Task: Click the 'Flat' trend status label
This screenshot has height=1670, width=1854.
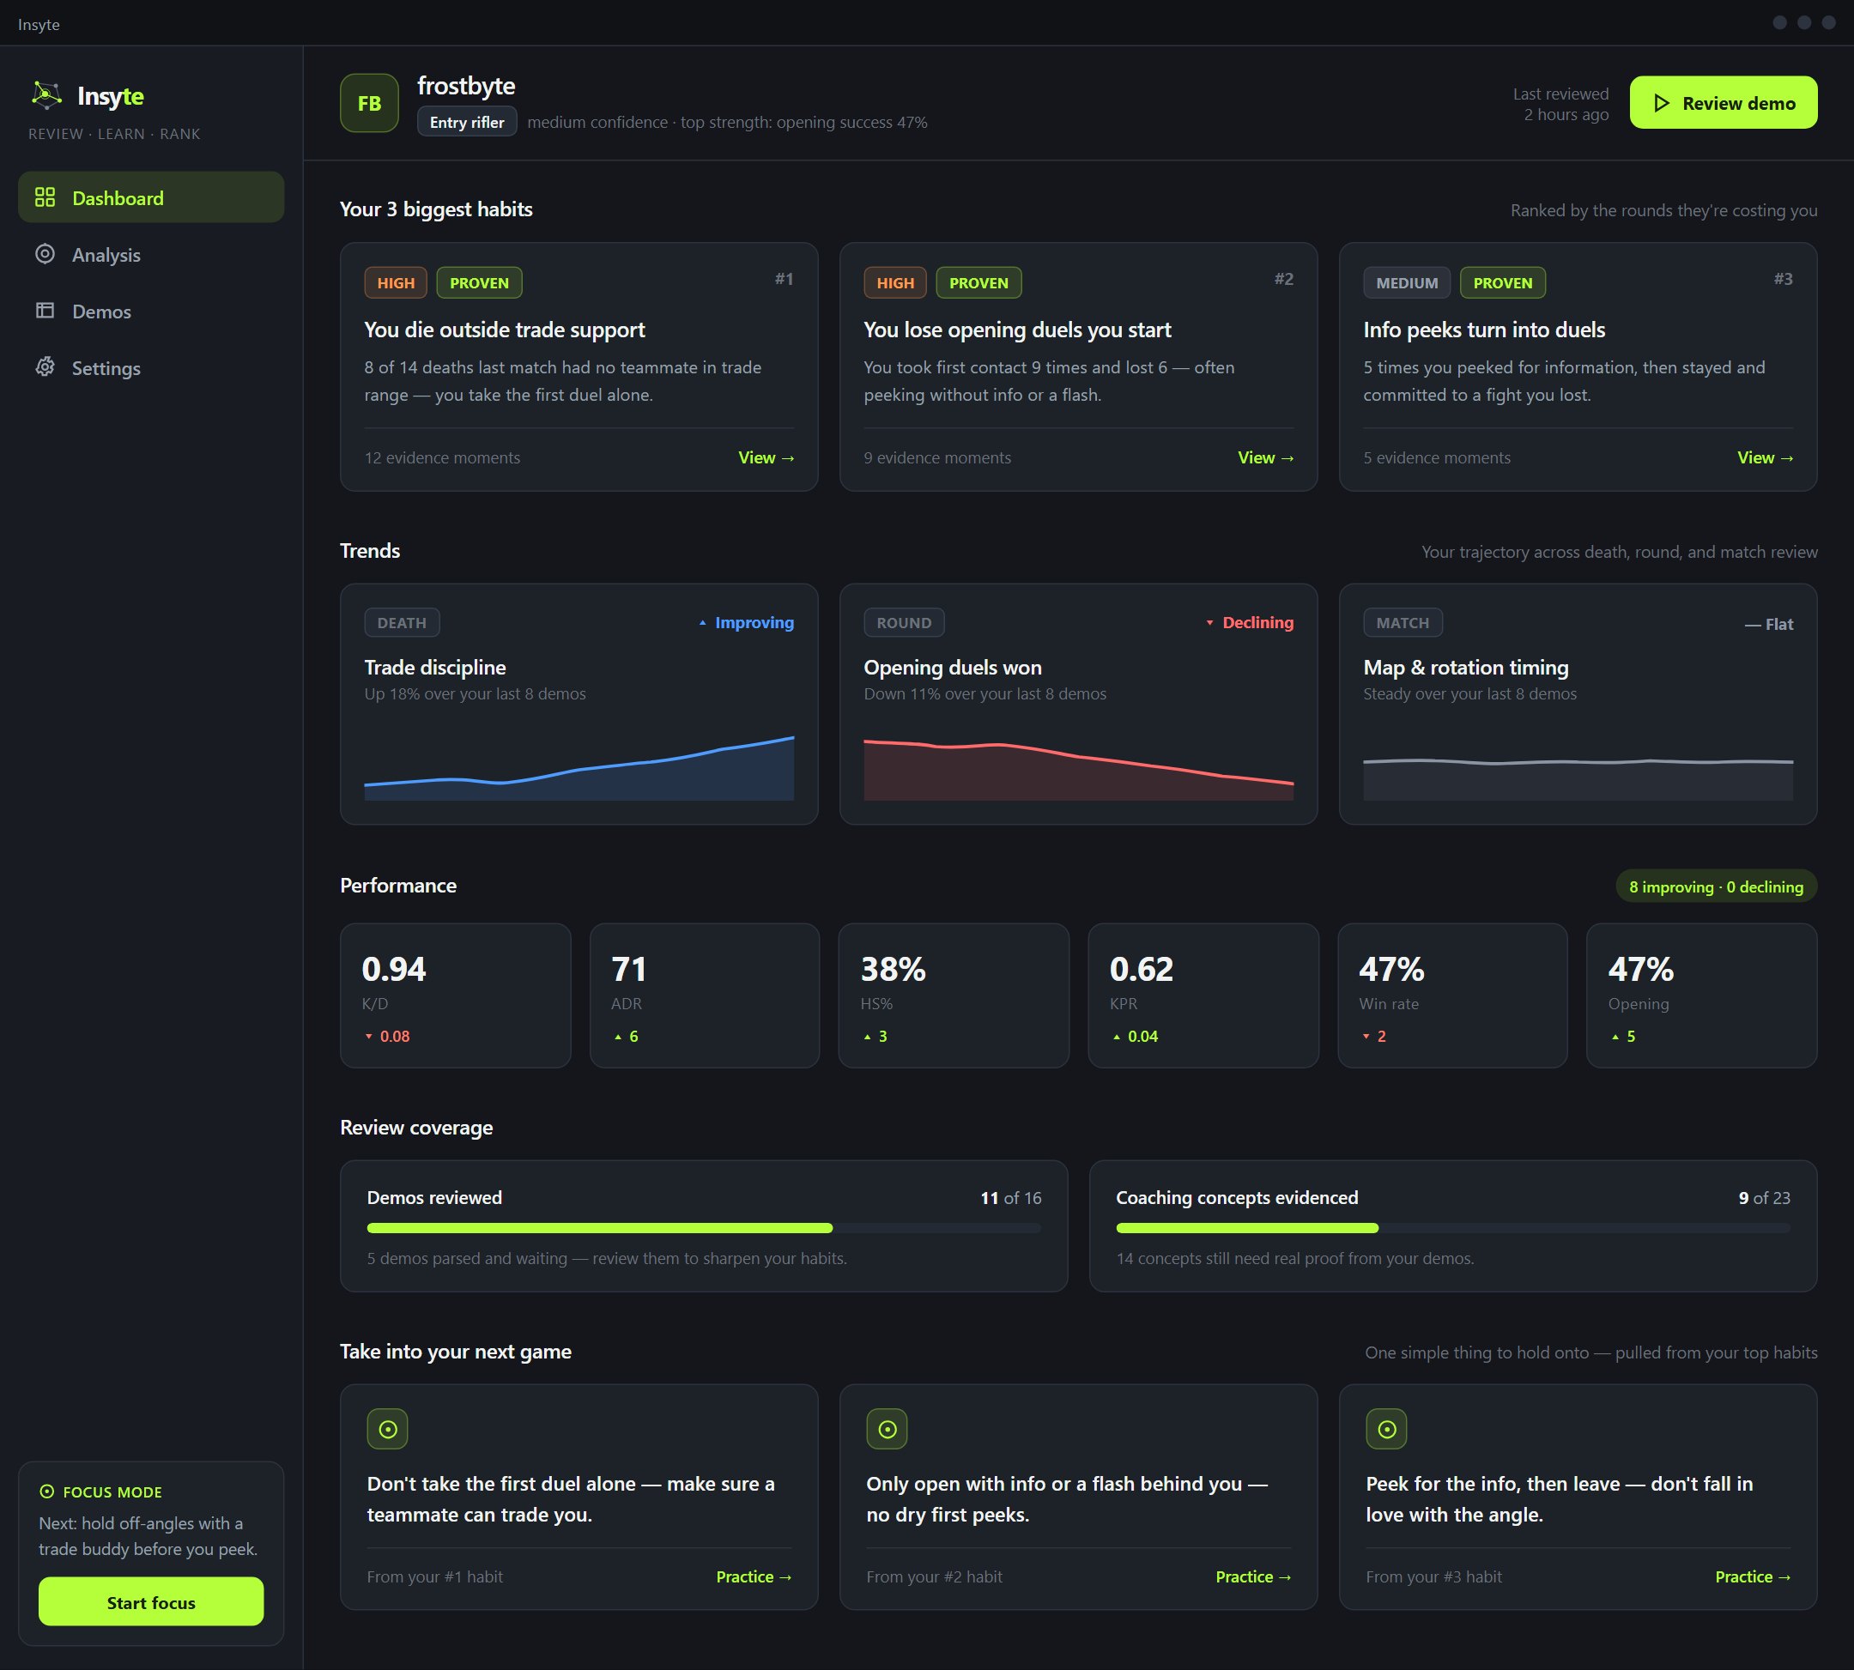Action: pos(1769,625)
